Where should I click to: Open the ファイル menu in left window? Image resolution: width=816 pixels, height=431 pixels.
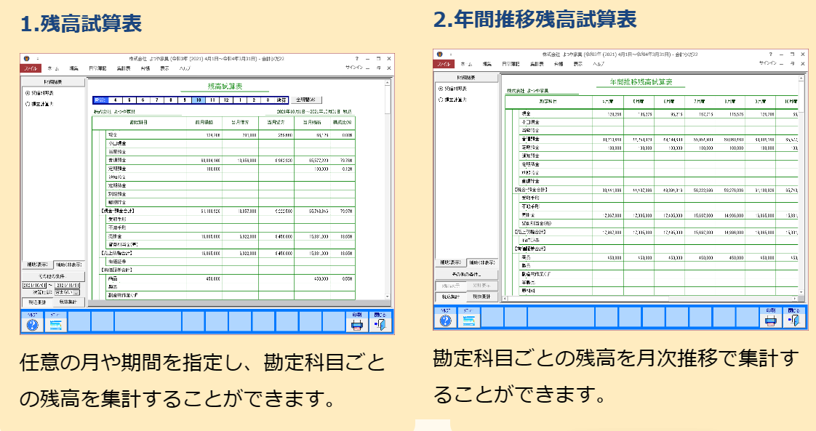pos(31,68)
